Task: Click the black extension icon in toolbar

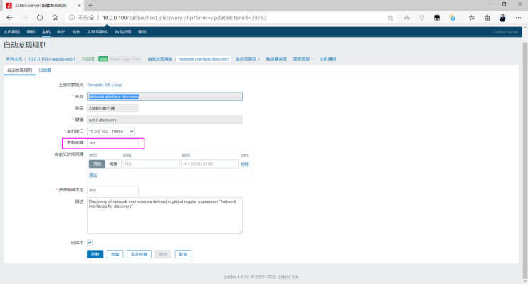Action: pyautogui.click(x=437, y=18)
